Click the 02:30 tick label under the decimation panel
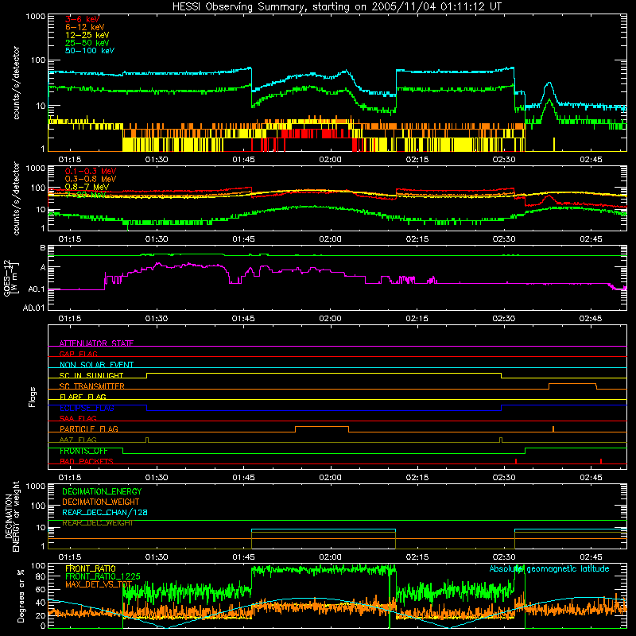The image size is (636, 636). pos(504,557)
